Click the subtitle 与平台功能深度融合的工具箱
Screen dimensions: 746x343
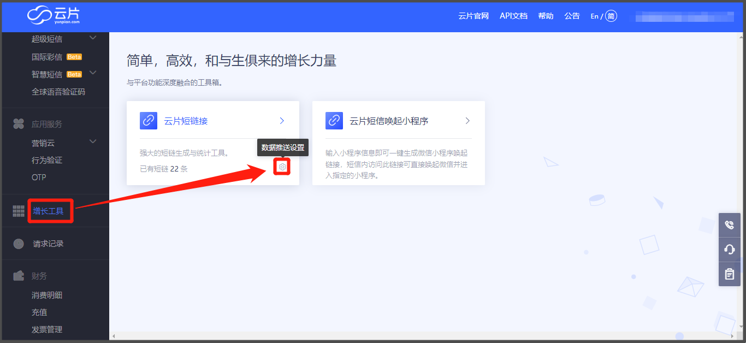pos(175,82)
